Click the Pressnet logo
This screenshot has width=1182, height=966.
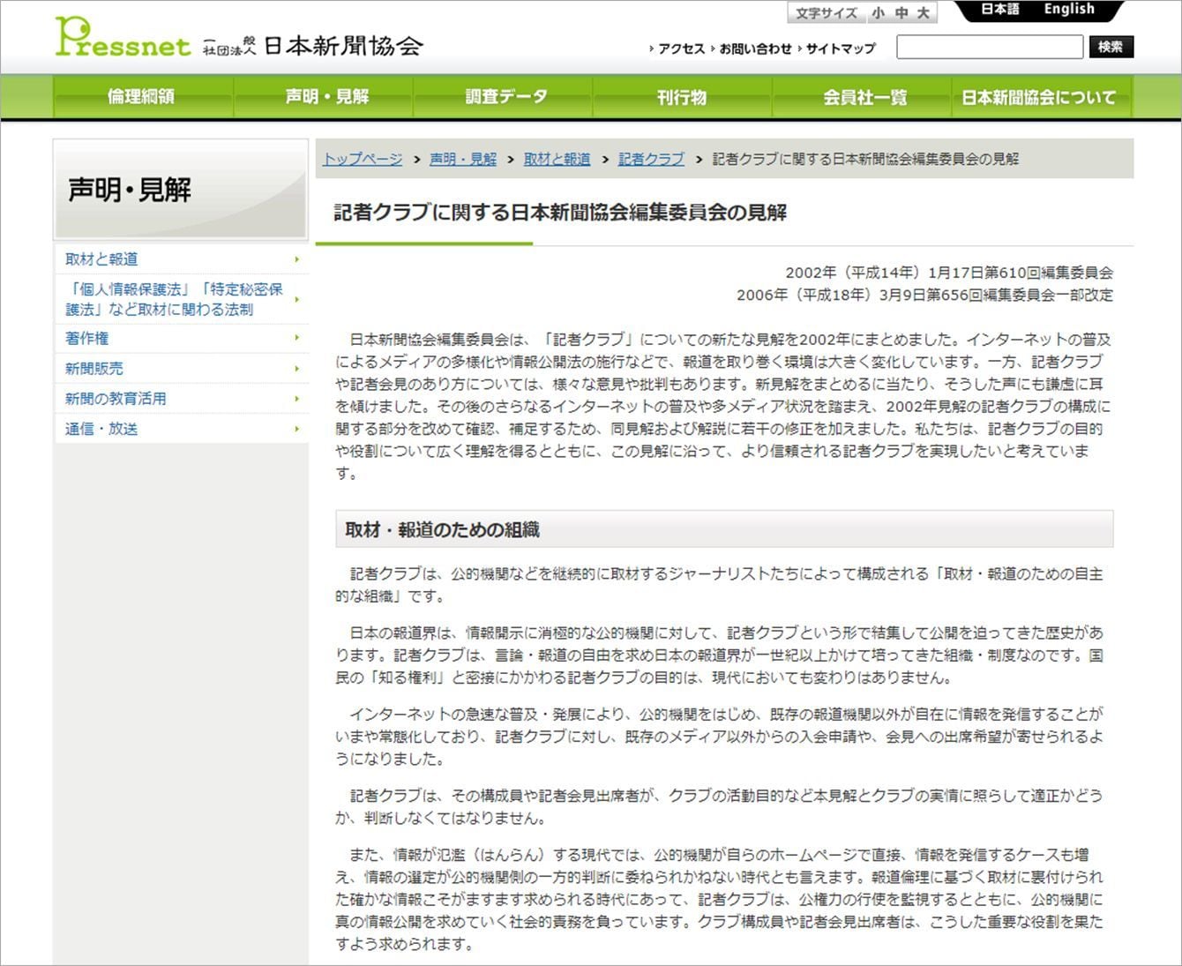pos(123,39)
